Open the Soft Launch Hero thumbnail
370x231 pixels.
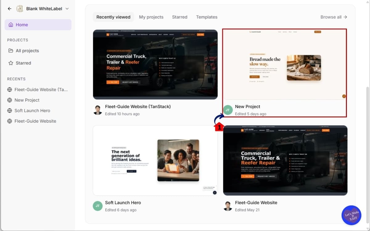coord(155,160)
